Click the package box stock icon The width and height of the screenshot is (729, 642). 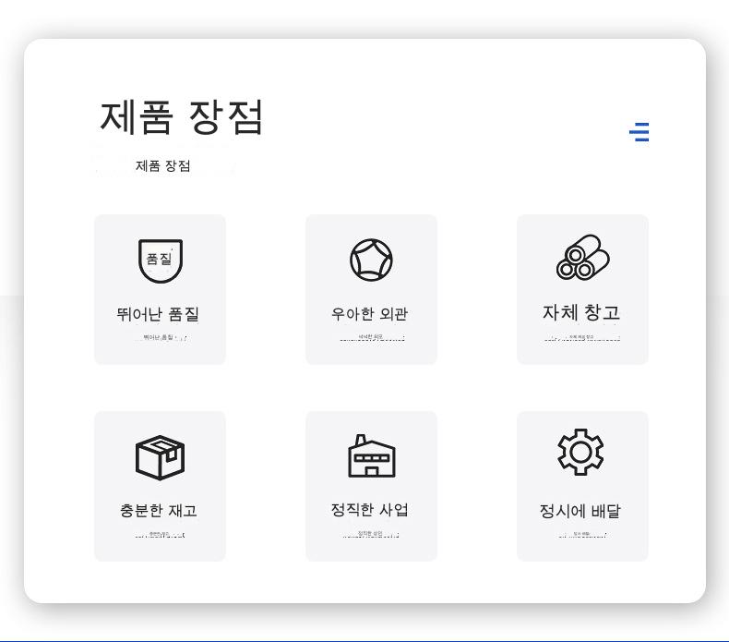pyautogui.click(x=160, y=456)
